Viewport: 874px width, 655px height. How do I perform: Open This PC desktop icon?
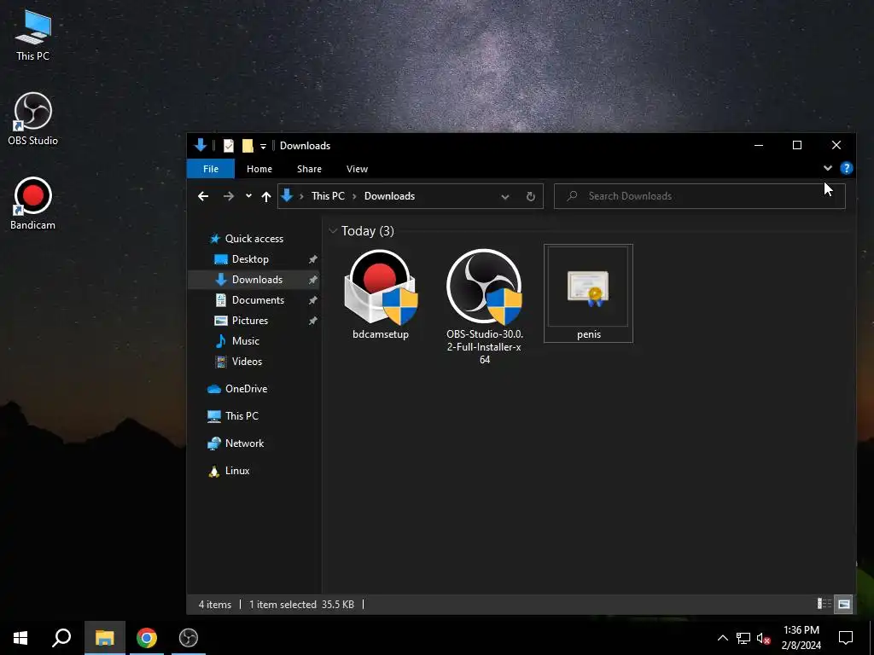(33, 34)
